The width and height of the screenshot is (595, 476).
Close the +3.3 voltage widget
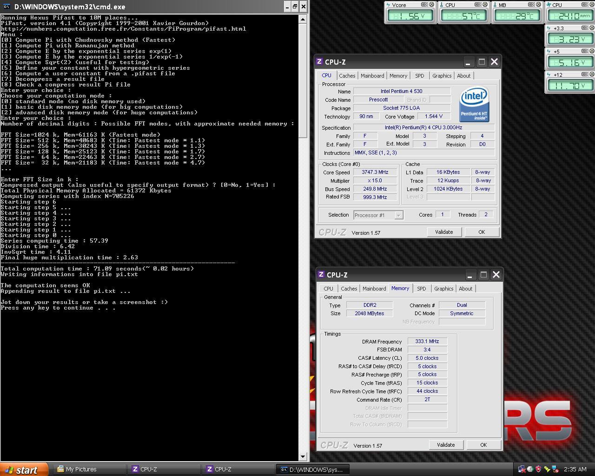pyautogui.click(x=593, y=28)
